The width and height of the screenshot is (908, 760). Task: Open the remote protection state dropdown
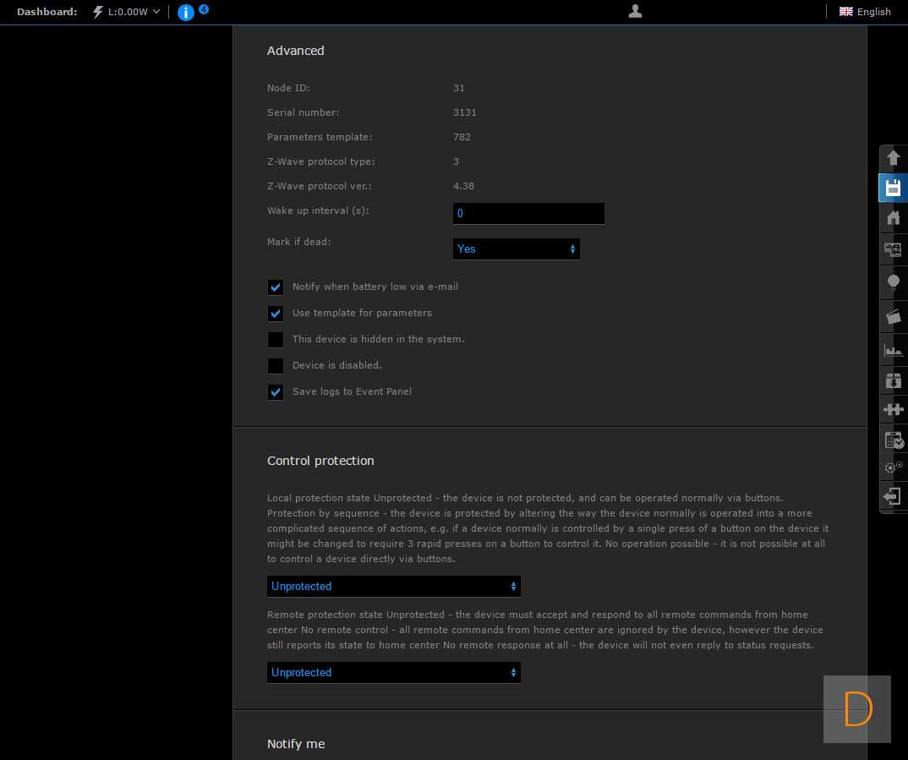click(x=393, y=673)
